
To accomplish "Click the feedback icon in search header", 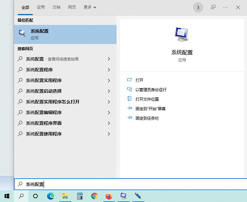I will 213,7.
